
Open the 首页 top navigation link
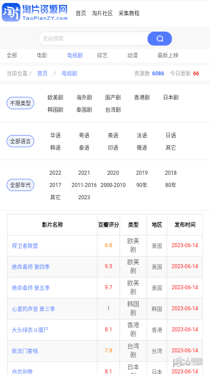pyautogui.click(x=81, y=13)
